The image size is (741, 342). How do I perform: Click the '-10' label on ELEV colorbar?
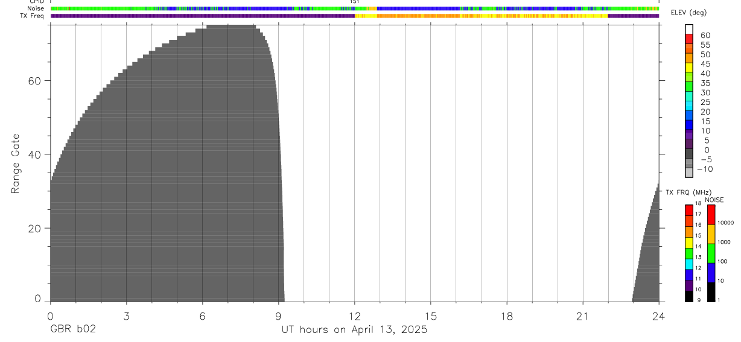tap(704, 169)
